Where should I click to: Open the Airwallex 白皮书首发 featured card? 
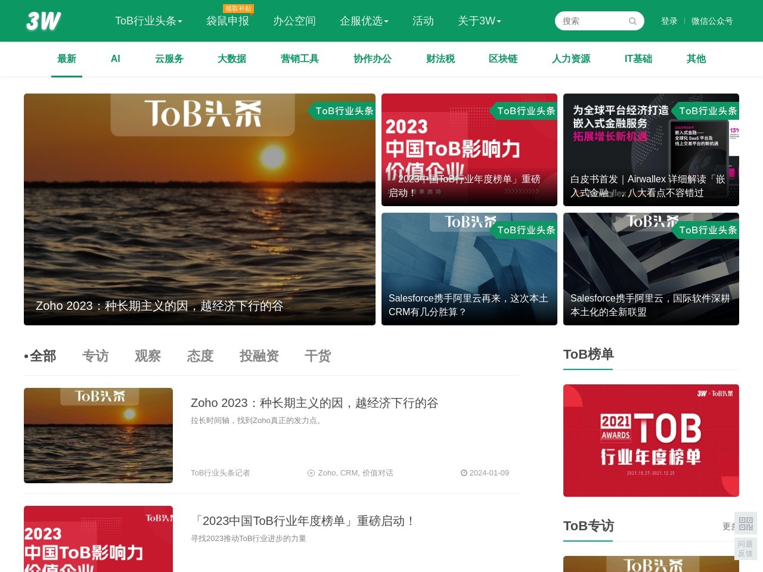651,150
